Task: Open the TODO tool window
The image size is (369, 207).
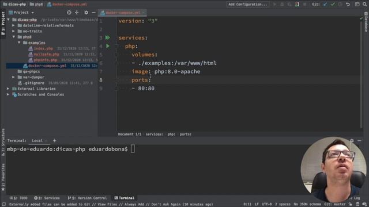Action: coord(18,198)
